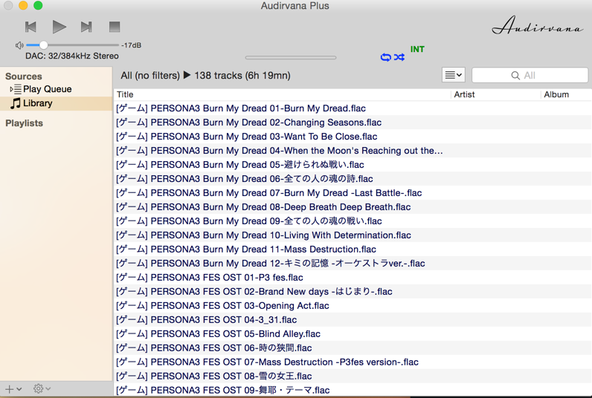The height and width of the screenshot is (398, 592).
Task: Click the track progress bar
Action: (291, 58)
